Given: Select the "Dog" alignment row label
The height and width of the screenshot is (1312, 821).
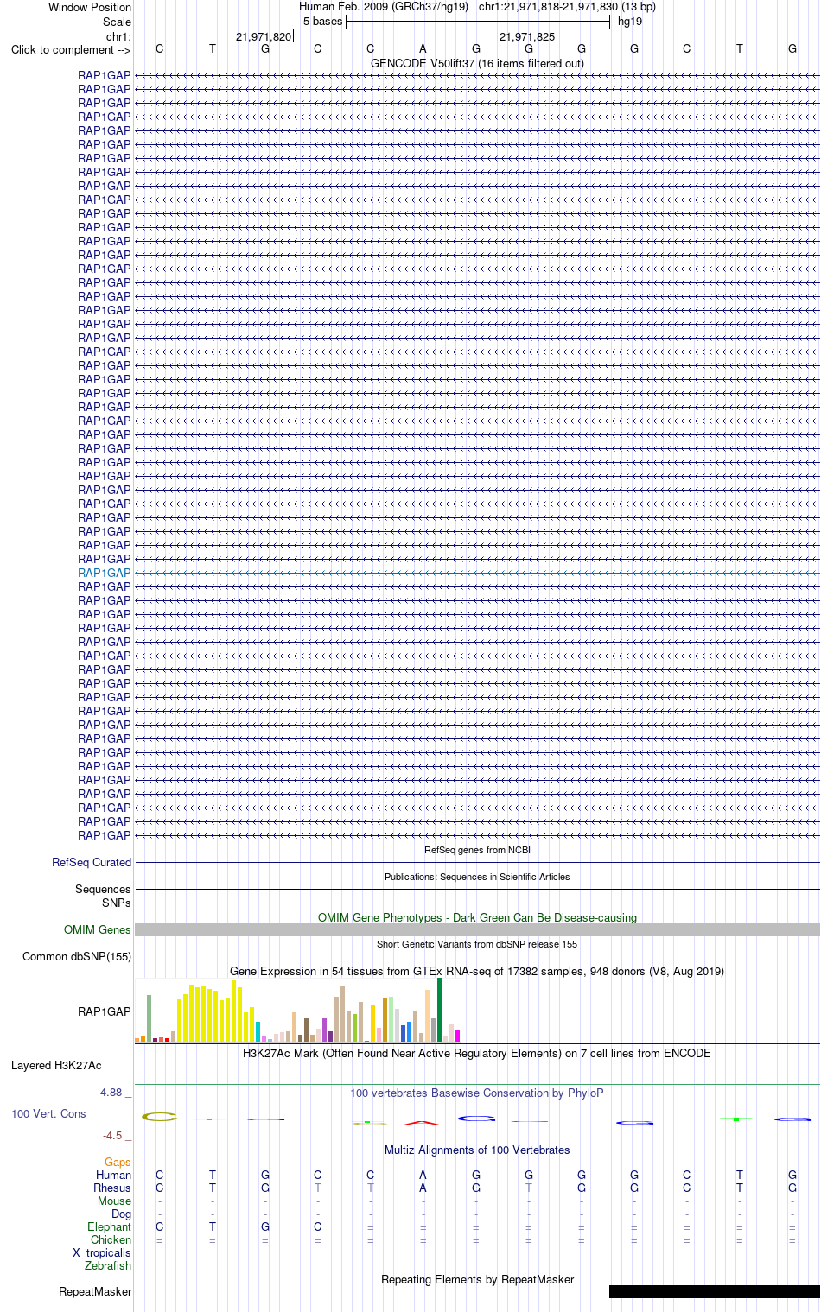Looking at the screenshot, I should click(x=121, y=1214).
